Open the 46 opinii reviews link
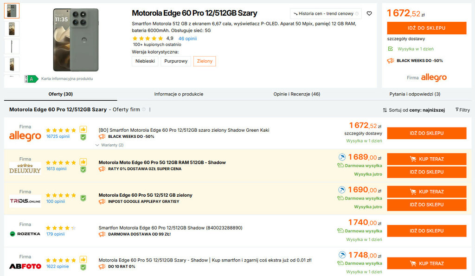475x276 pixels. point(187,39)
